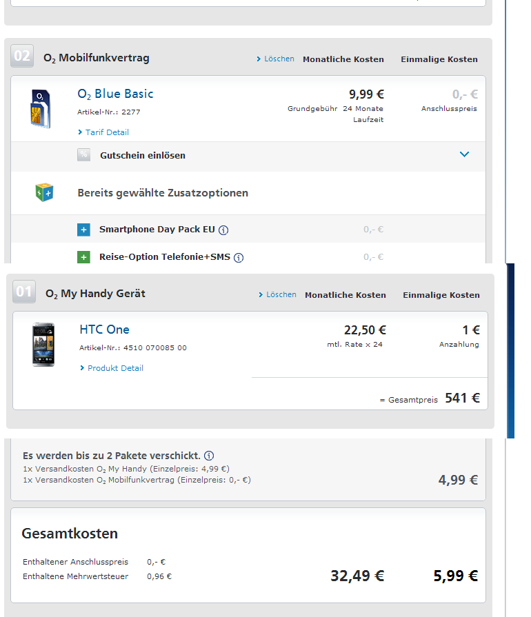Click the 02 step number badge
Image resolution: width=531 pixels, height=617 pixels.
click(x=22, y=56)
